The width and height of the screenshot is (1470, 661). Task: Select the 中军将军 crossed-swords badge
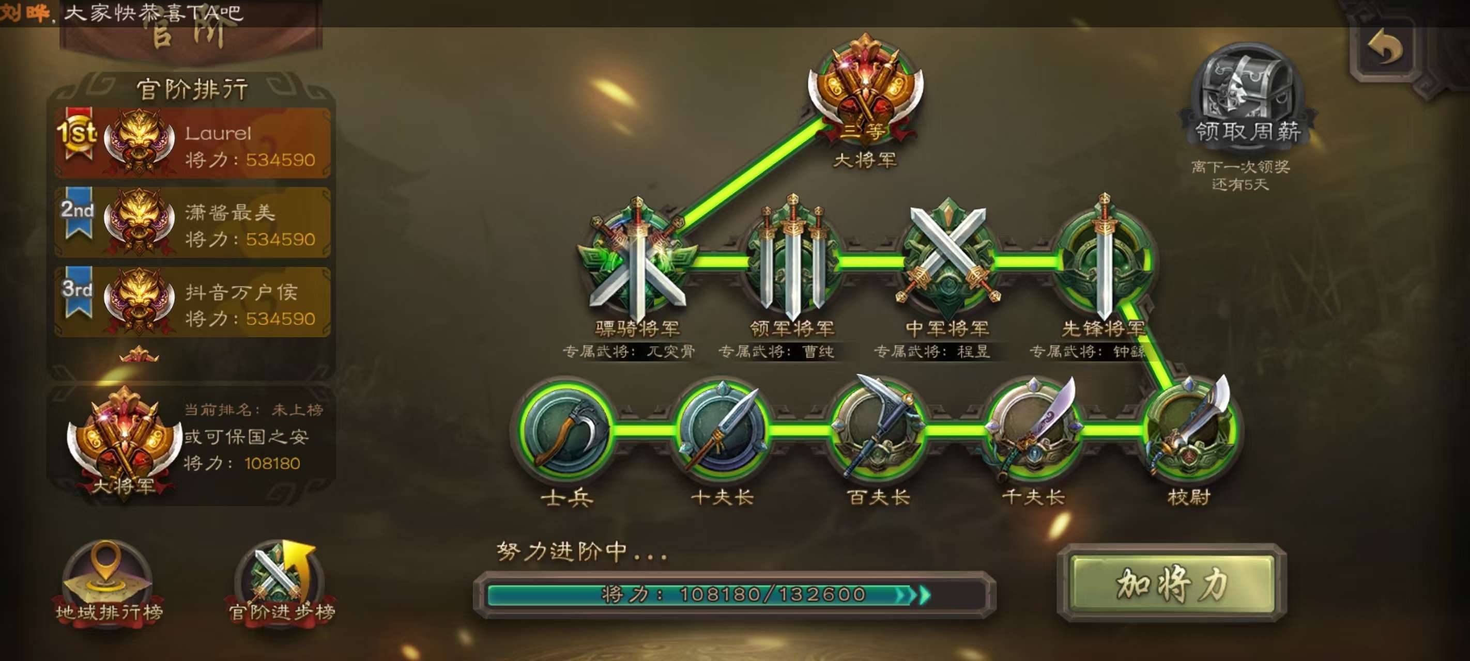click(x=948, y=260)
